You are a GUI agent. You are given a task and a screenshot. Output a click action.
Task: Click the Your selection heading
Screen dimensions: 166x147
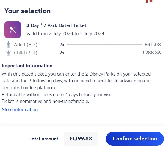click(27, 11)
